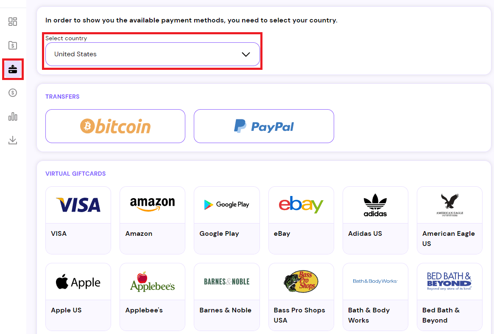Open the dollar coin icon in sidebar
The width and height of the screenshot is (494, 334).
coord(13,93)
